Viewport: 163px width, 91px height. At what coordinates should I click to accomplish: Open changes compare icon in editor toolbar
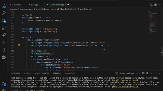point(151,5)
